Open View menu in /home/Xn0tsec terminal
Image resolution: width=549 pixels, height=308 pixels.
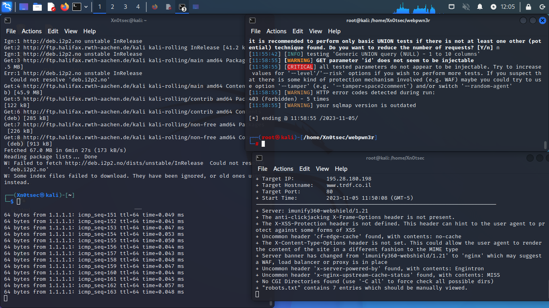point(322,169)
